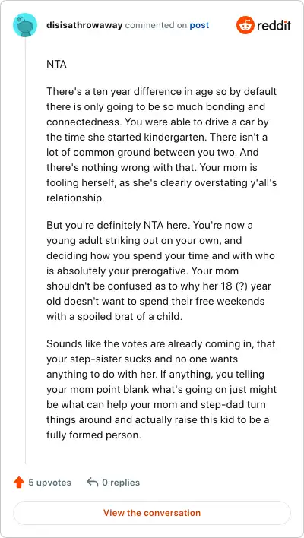Click the disisathrowaway user avatar

(x=25, y=25)
